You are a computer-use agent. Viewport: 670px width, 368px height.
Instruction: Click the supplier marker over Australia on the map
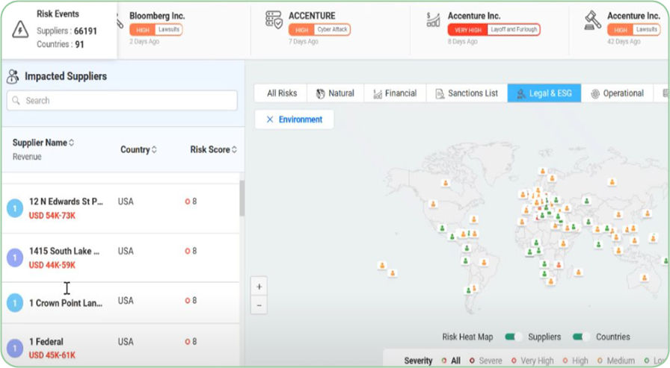click(645, 278)
